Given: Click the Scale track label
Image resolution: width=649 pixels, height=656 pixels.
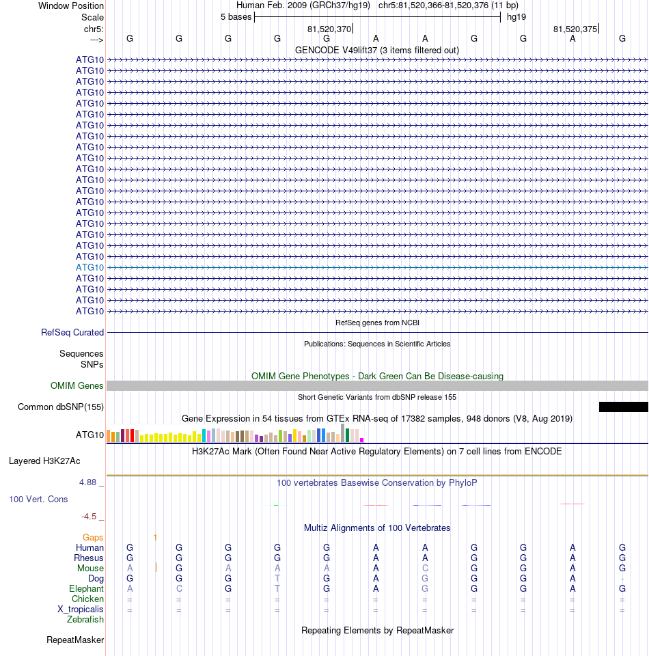Looking at the screenshot, I should (92, 18).
